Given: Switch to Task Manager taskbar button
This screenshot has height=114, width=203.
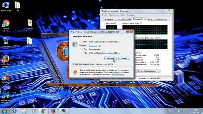Looking at the screenshot, I should coord(63,111).
